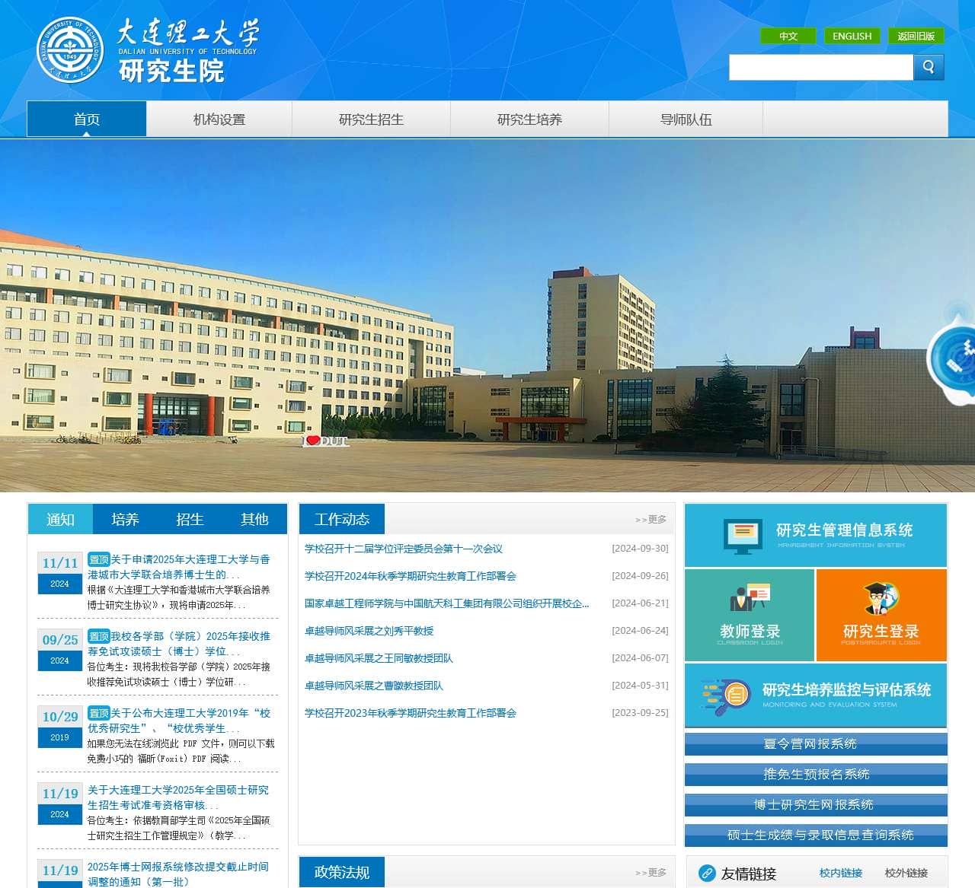
Task: Click the 工作动态 section heading
Action: point(342,519)
